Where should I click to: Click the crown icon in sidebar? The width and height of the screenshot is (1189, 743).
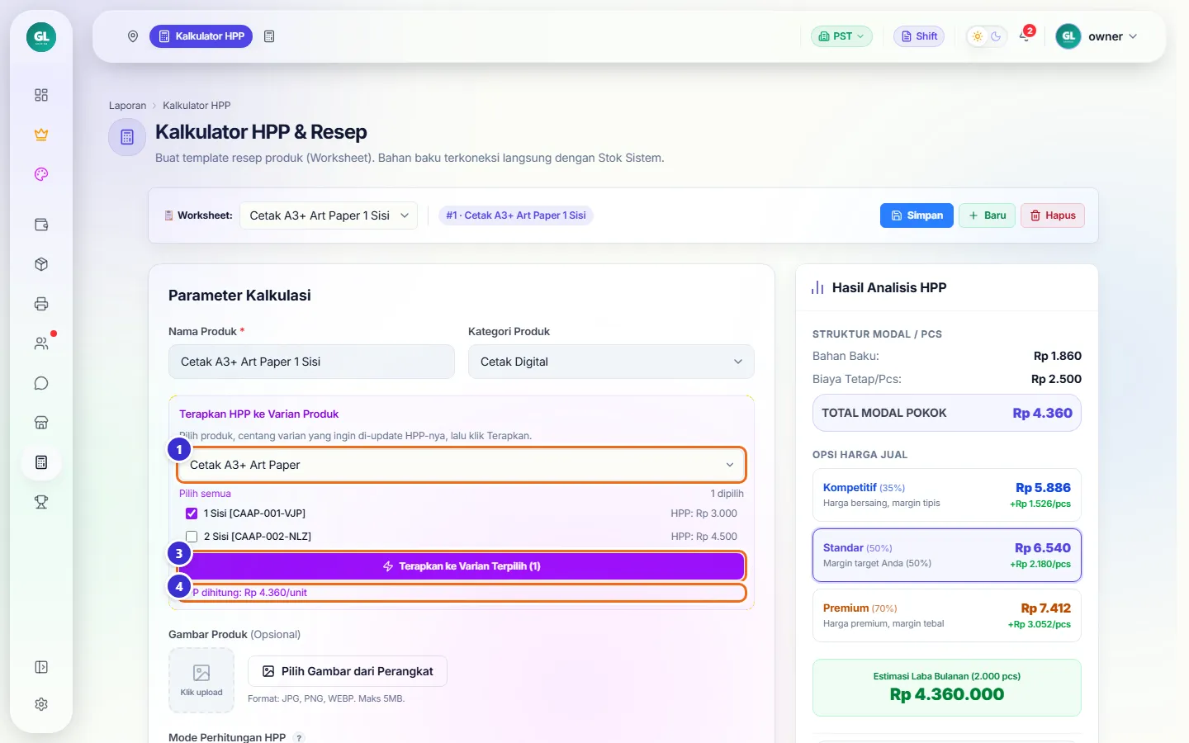click(x=41, y=135)
